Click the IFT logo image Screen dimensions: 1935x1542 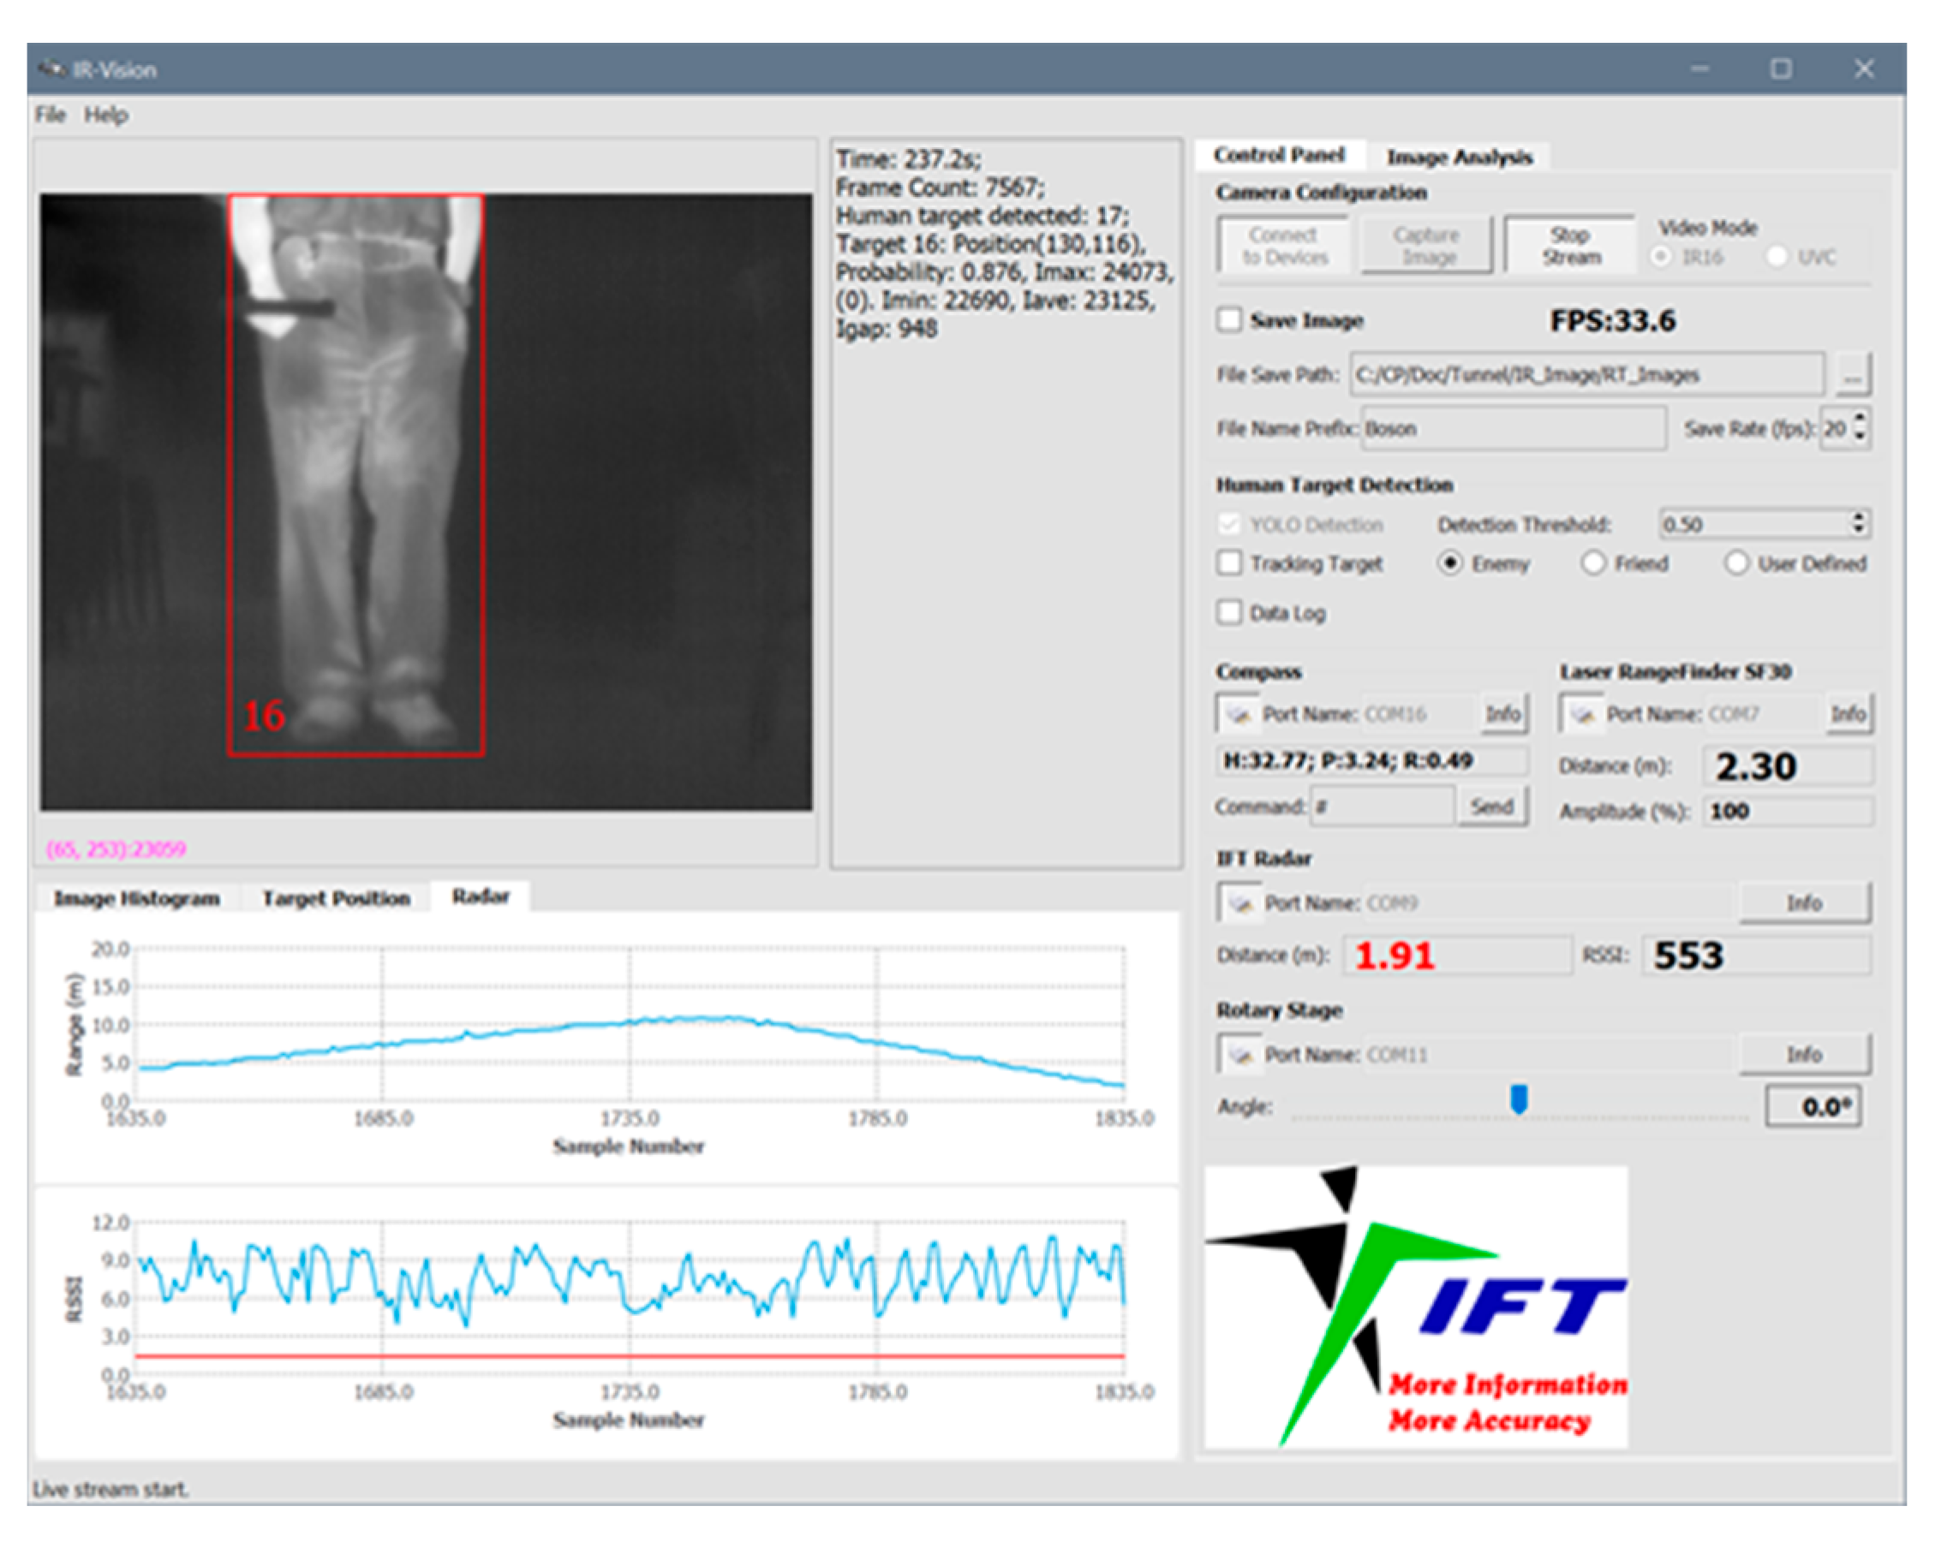tap(1415, 1306)
